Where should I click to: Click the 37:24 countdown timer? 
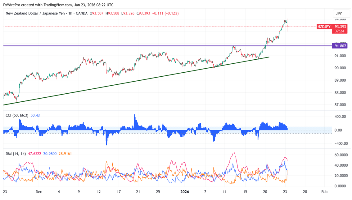click(x=340, y=31)
